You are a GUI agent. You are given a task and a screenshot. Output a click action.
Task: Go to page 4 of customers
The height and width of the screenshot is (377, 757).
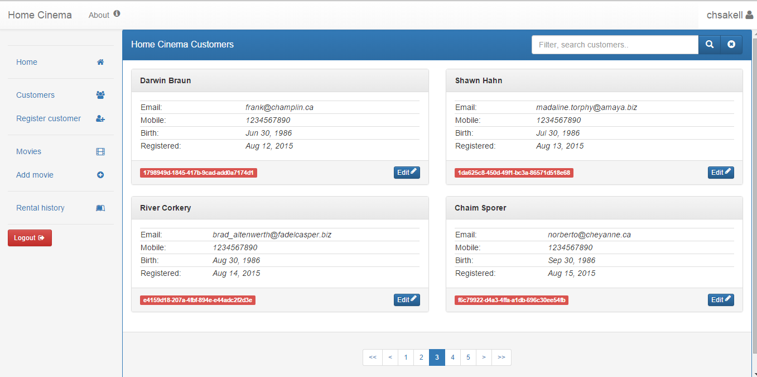tap(452, 357)
